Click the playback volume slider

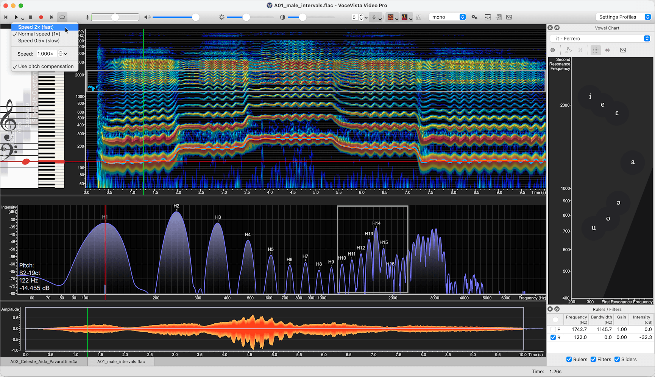tap(175, 17)
